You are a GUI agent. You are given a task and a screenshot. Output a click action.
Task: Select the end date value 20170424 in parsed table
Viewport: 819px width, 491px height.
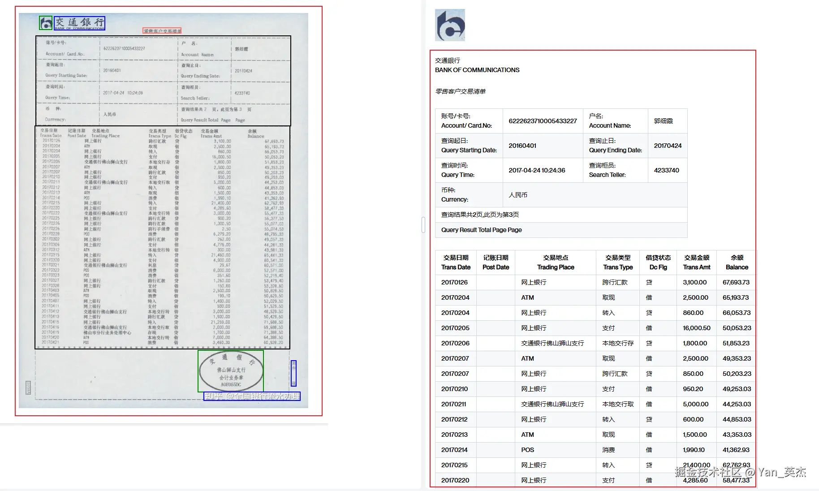click(668, 146)
